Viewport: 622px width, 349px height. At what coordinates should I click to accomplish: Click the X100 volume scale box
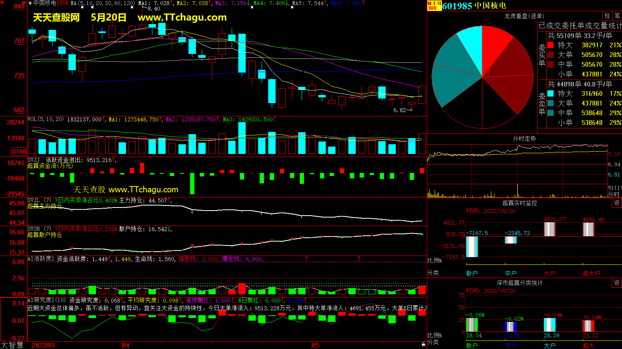pyautogui.click(x=19, y=152)
